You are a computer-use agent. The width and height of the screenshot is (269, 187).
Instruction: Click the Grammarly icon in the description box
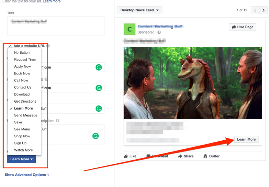[95, 136]
